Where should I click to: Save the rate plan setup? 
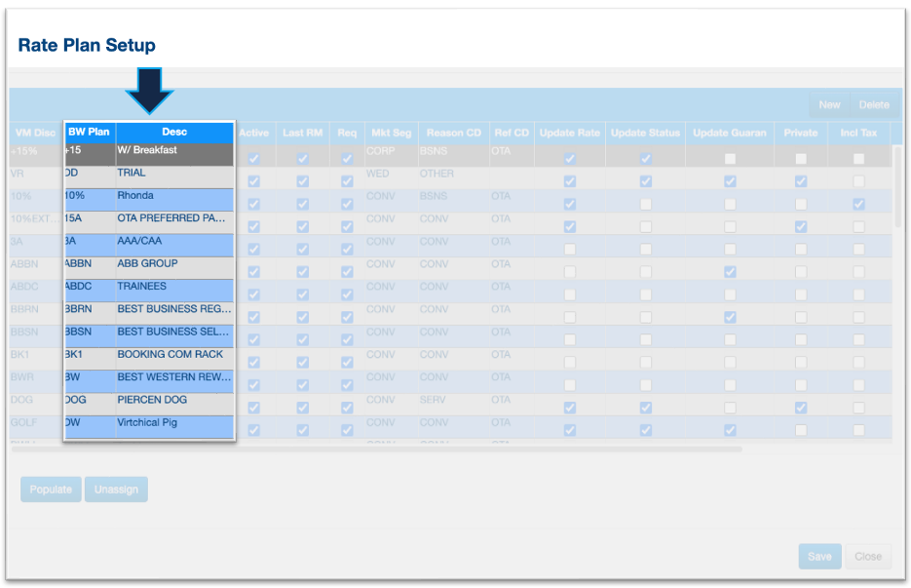[819, 556]
